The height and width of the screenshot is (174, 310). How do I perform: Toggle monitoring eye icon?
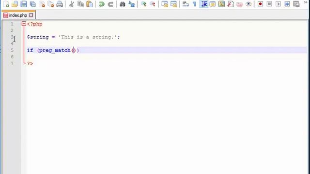click(x=248, y=4)
